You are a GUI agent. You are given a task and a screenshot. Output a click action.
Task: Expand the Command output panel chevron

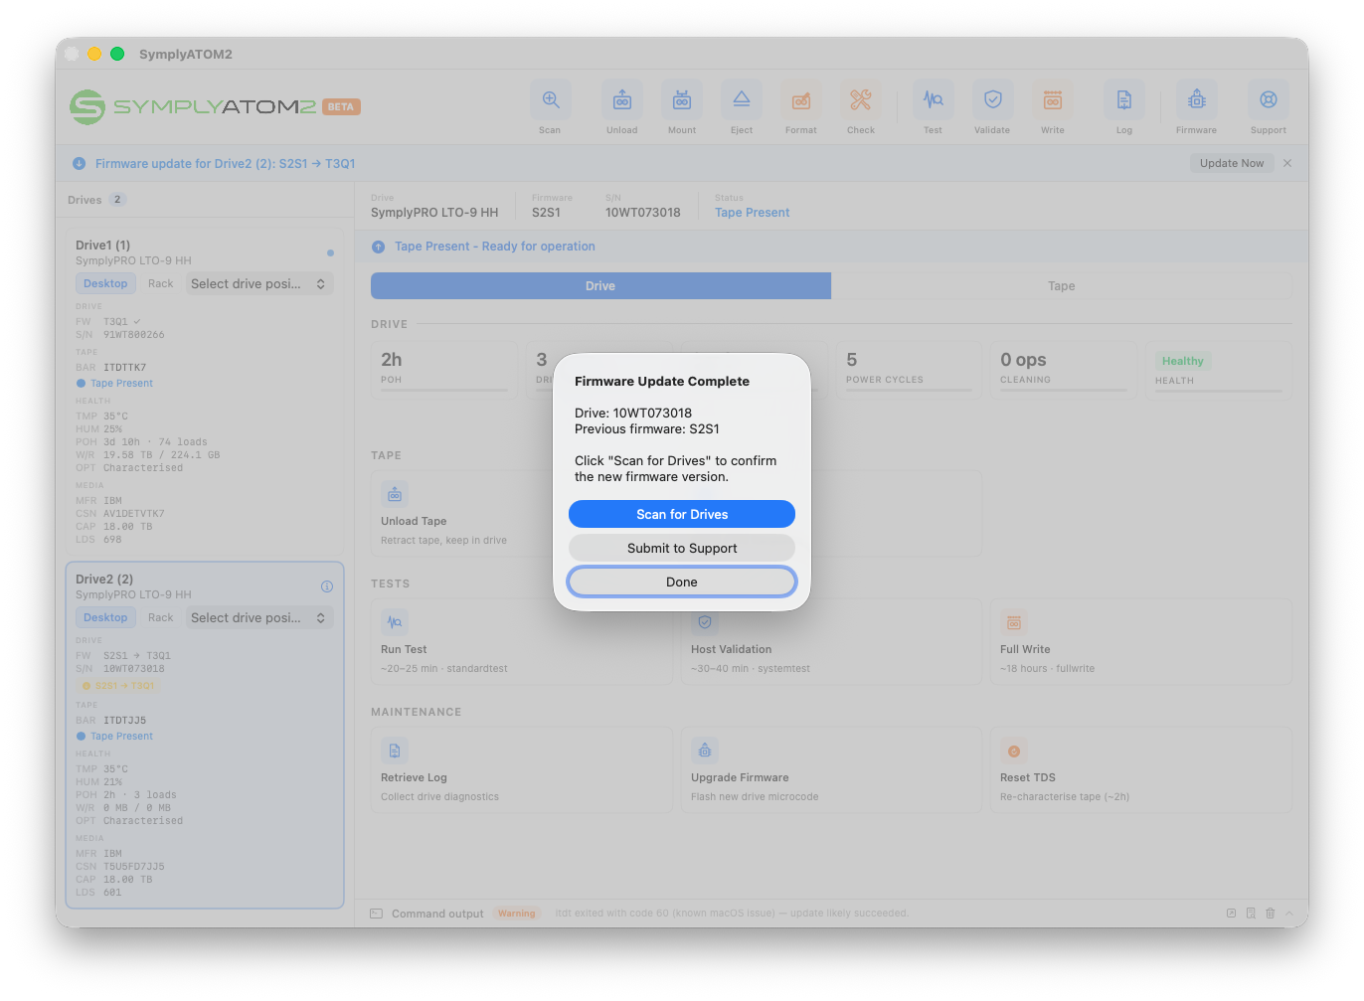click(x=1289, y=914)
